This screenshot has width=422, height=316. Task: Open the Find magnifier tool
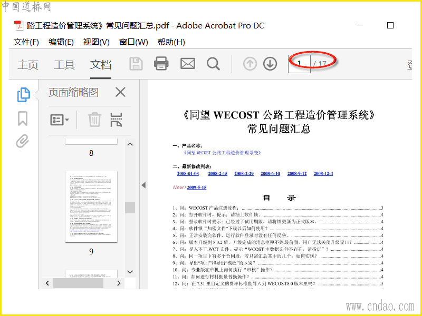(x=213, y=64)
